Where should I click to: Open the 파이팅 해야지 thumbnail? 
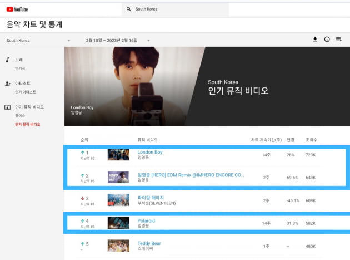[118, 200]
